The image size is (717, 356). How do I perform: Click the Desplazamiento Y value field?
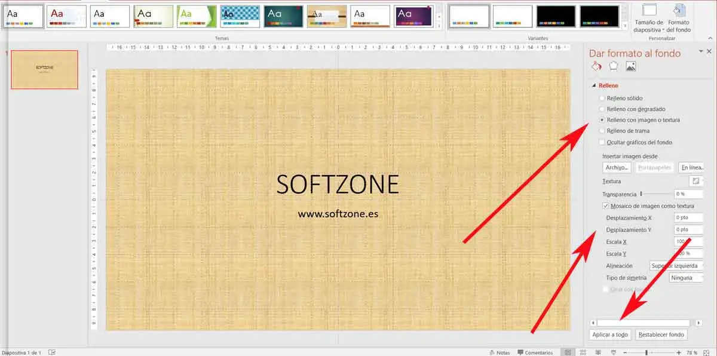[x=688, y=229]
